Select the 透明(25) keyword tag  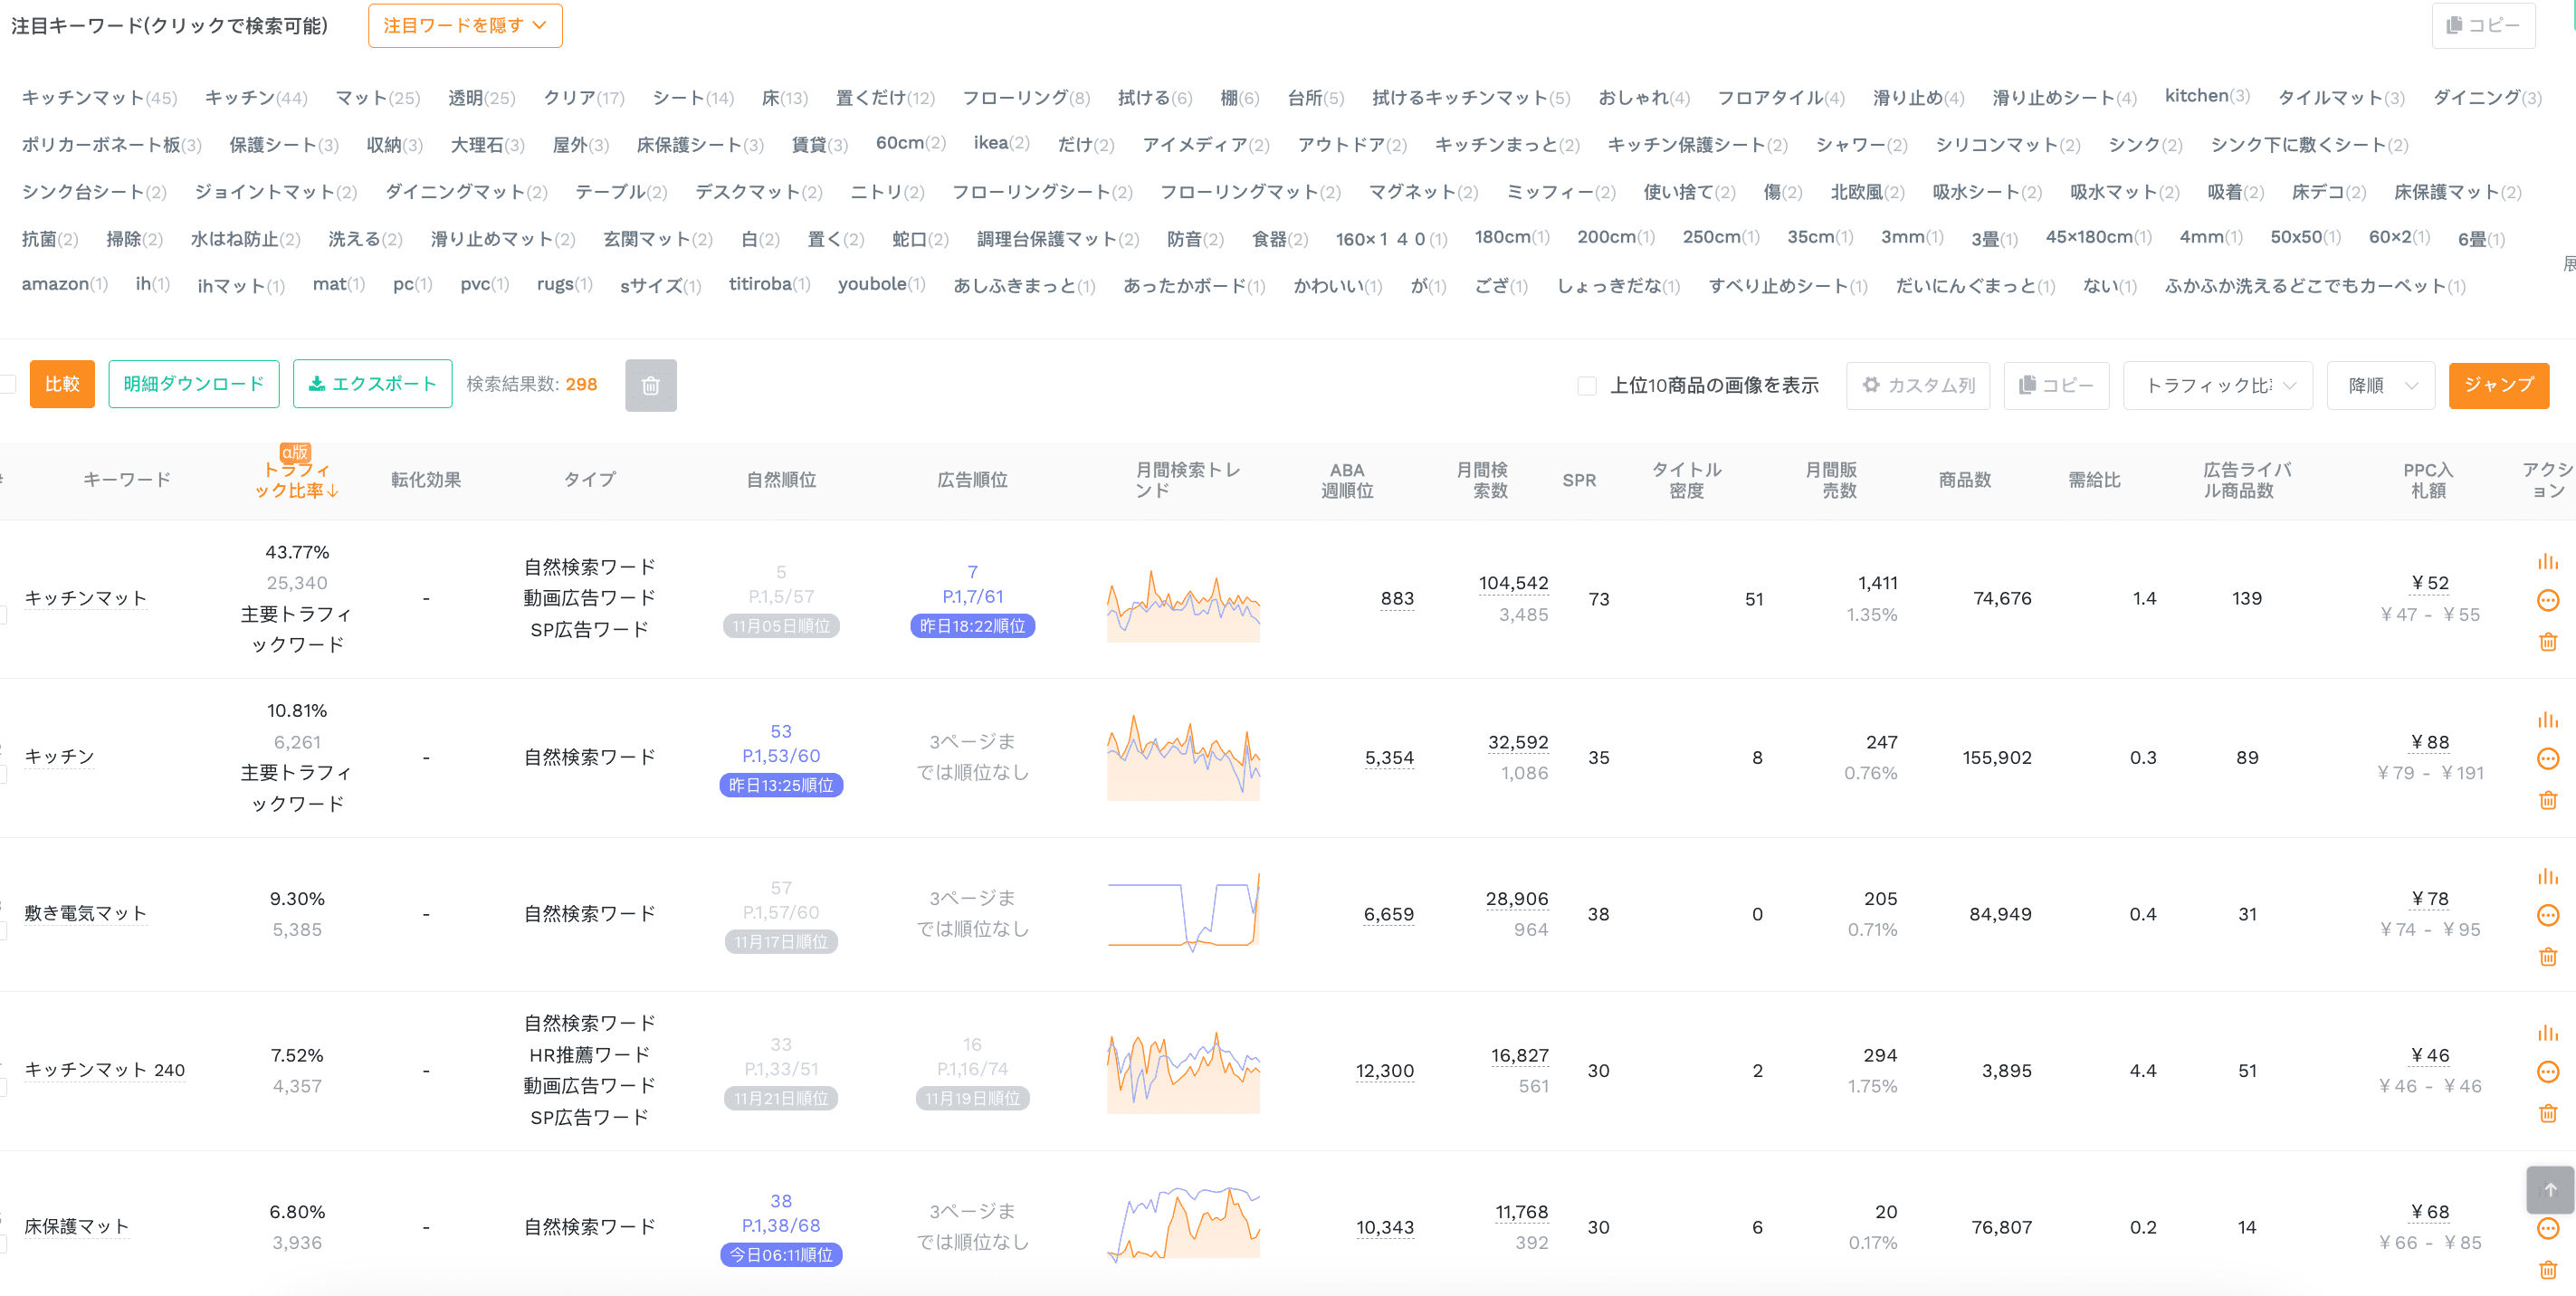[481, 98]
